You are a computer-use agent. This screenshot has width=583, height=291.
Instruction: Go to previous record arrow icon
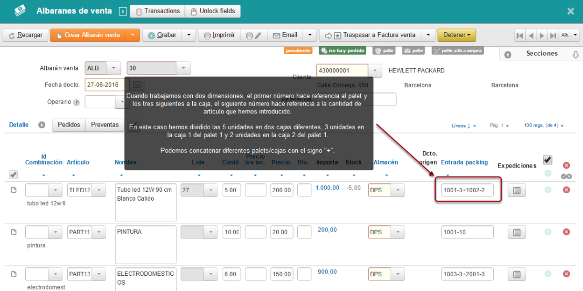tap(531, 36)
